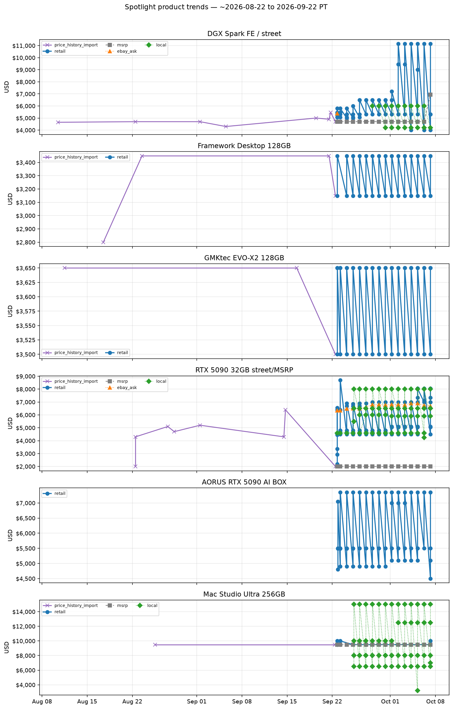Select "local" in the RTX 5090 32GB legend

click(161, 381)
